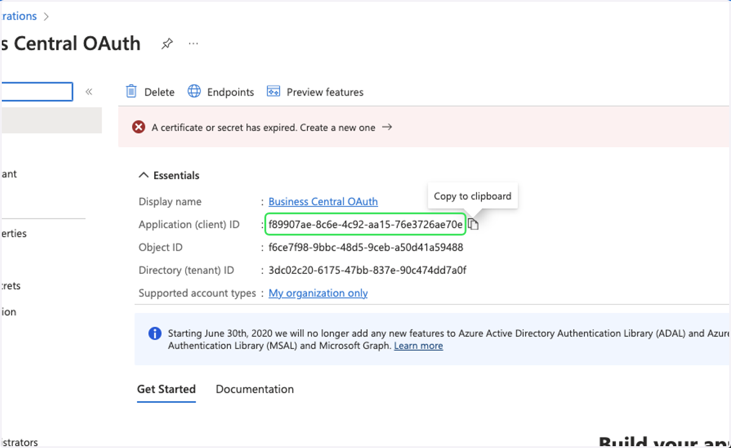This screenshot has height=448, width=731.
Task: Open Preview features from the toolbar
Action: [x=315, y=92]
